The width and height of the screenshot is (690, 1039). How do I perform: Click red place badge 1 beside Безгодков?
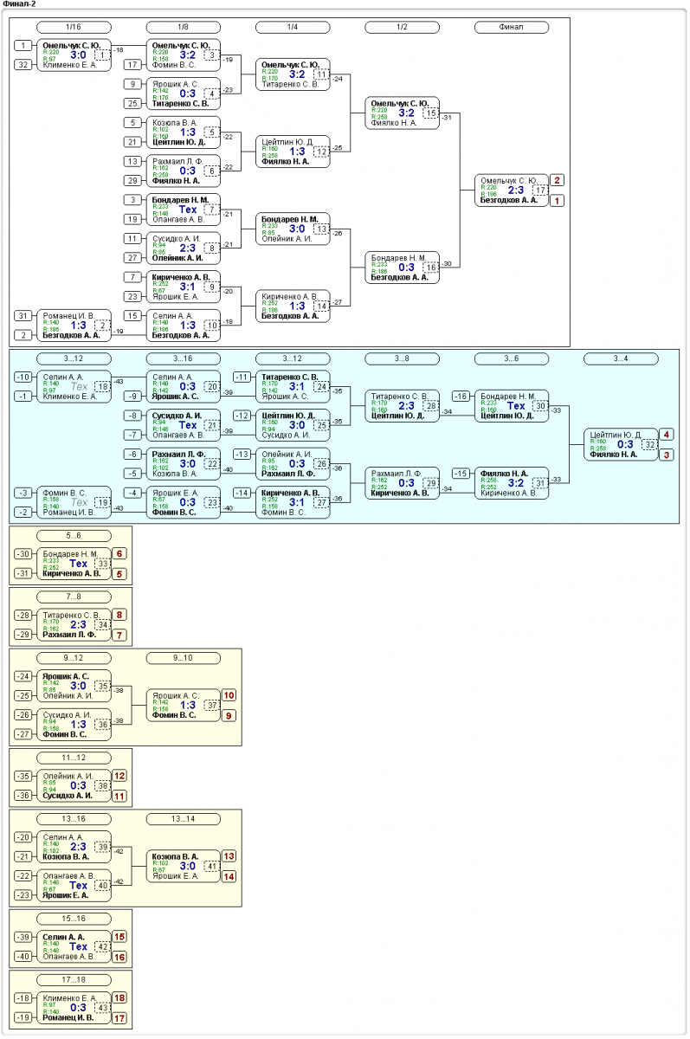(x=558, y=201)
